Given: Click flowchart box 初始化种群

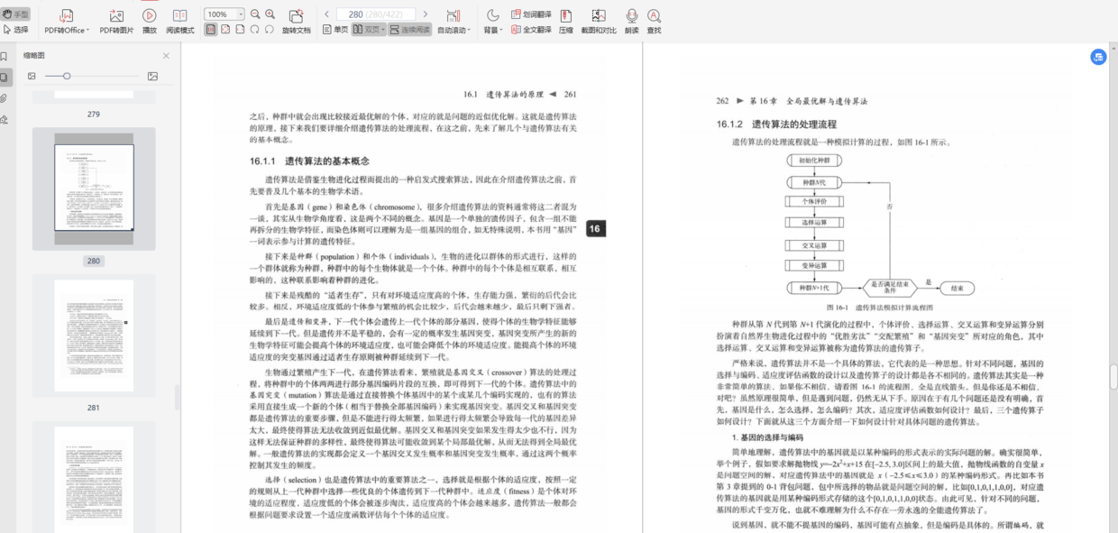Looking at the screenshot, I should coord(813,160).
